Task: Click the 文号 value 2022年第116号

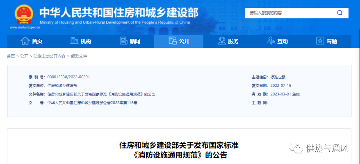Action: (92, 103)
